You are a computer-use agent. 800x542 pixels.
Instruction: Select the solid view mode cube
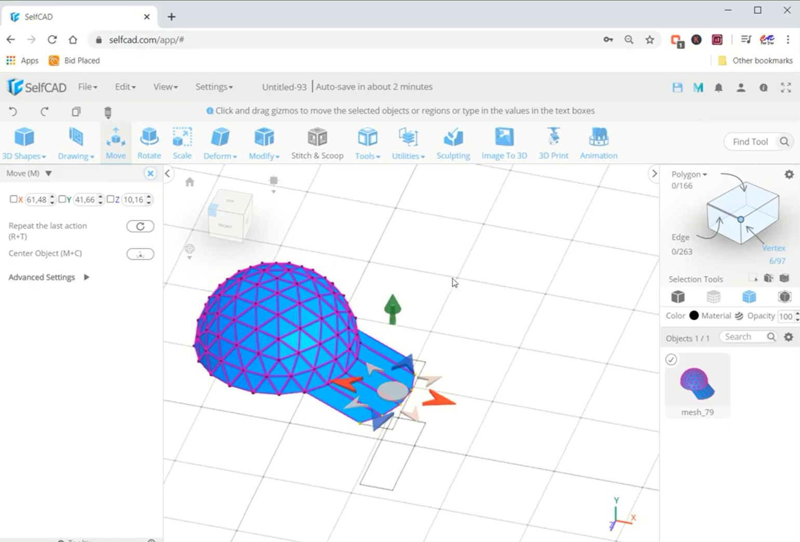click(678, 297)
